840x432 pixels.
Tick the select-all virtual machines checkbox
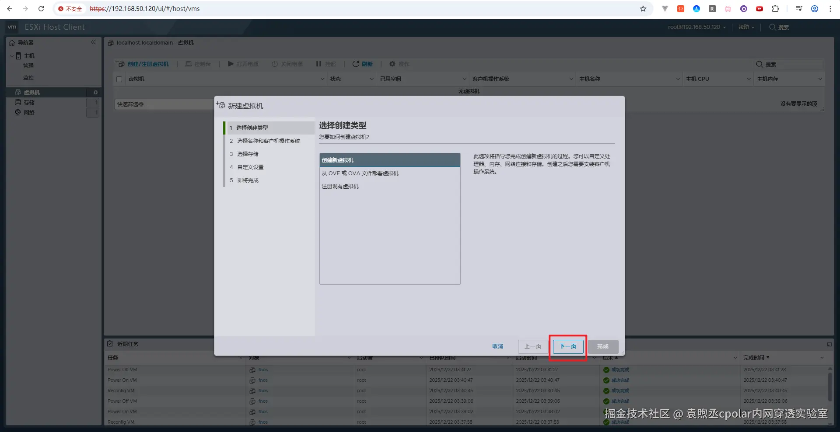(119, 79)
